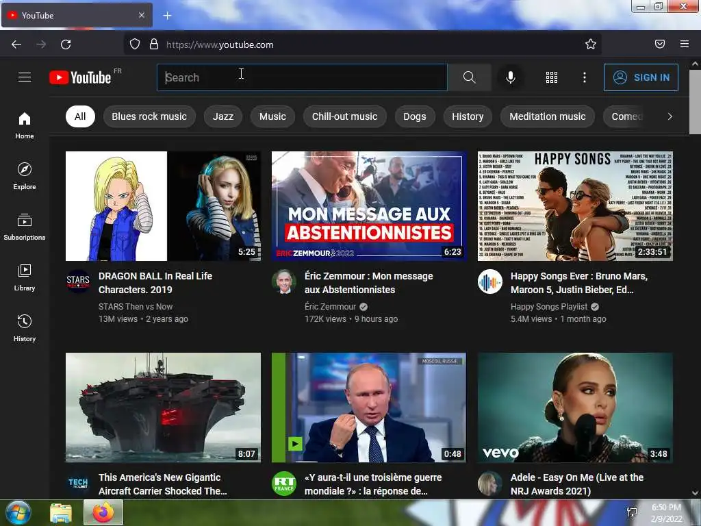This screenshot has width=701, height=526.
Task: Open History in the sidebar
Action: pos(25,328)
